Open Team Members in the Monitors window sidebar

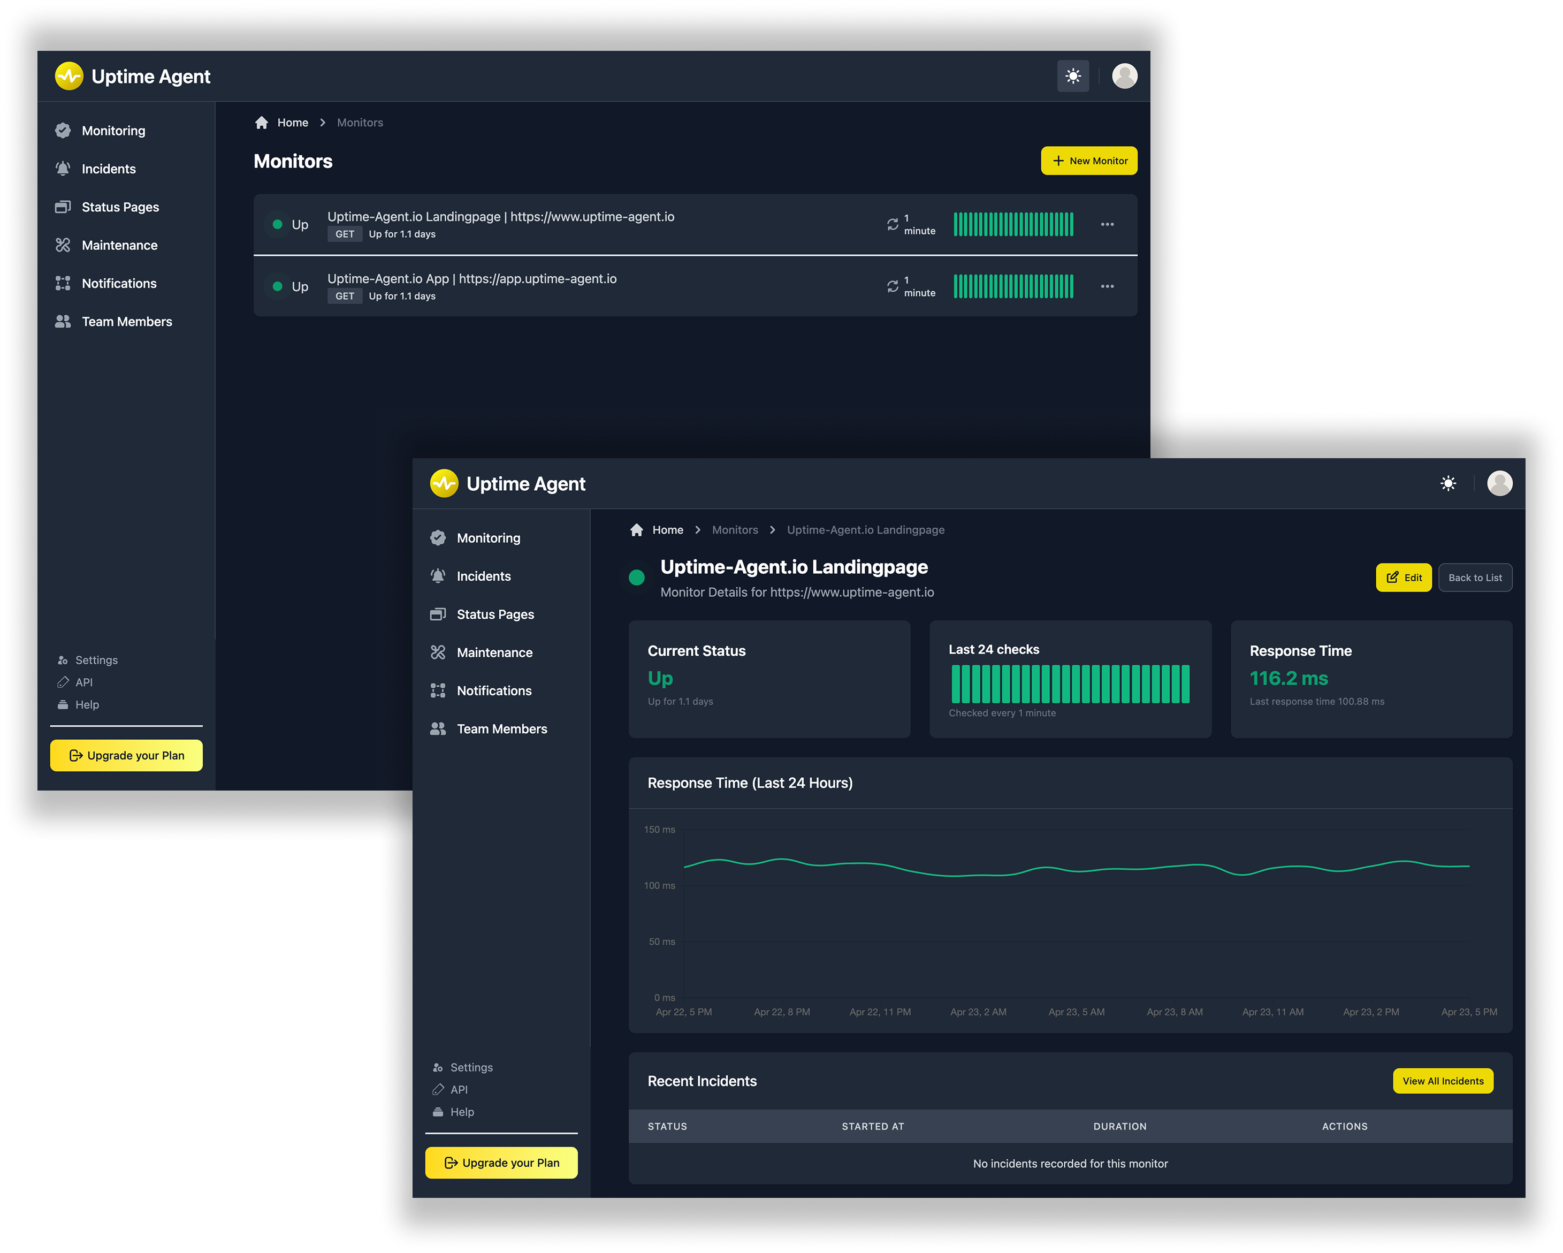point(126,322)
